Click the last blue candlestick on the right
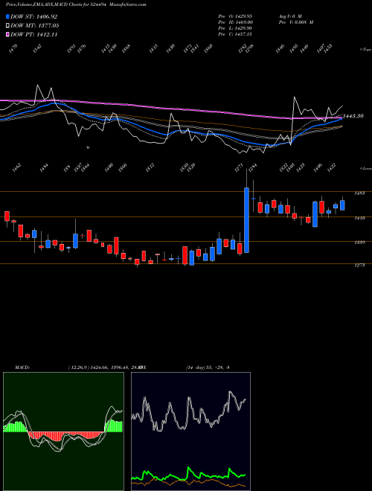 coord(342,205)
